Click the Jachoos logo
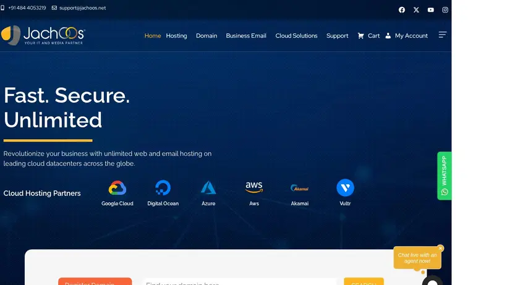This screenshot has width=507, height=285. (43, 35)
